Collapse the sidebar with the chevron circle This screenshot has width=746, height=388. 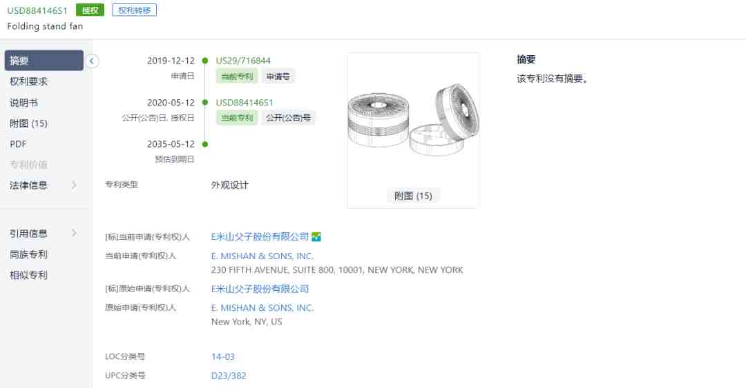[92, 61]
